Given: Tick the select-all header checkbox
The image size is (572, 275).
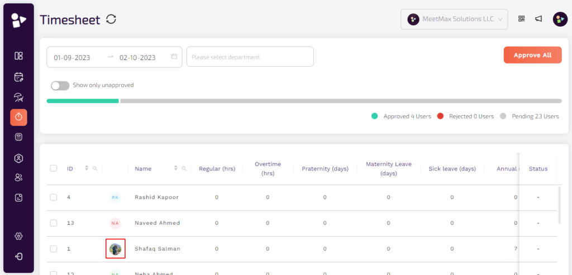Looking at the screenshot, I should click(x=54, y=169).
